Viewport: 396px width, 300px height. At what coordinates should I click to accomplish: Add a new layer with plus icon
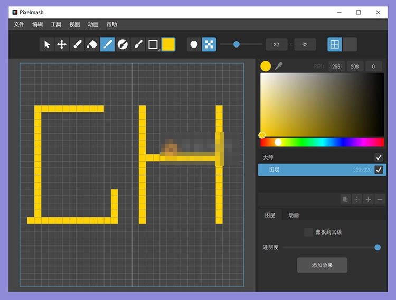369,199
